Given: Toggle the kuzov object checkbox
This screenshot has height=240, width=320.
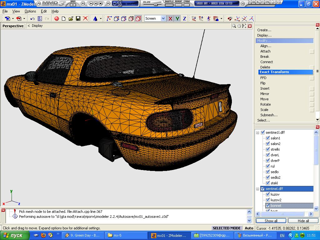Looking at the screenshot, I should (268, 194).
